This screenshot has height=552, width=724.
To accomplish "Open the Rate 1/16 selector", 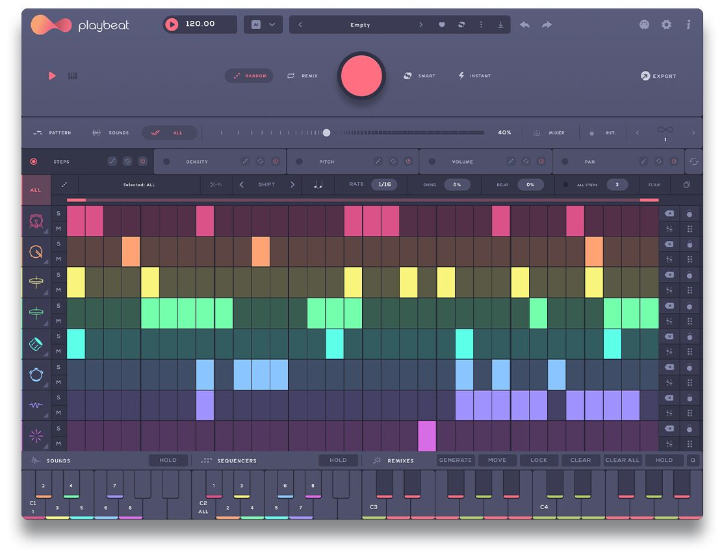I will point(384,184).
